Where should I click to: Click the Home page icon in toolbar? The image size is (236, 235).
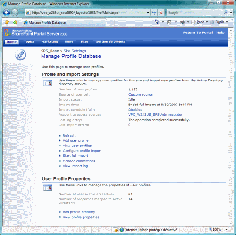point(157,22)
